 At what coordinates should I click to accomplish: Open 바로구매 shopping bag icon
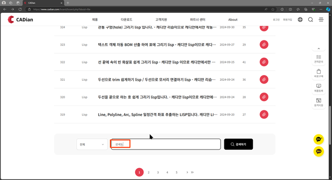[318, 73]
